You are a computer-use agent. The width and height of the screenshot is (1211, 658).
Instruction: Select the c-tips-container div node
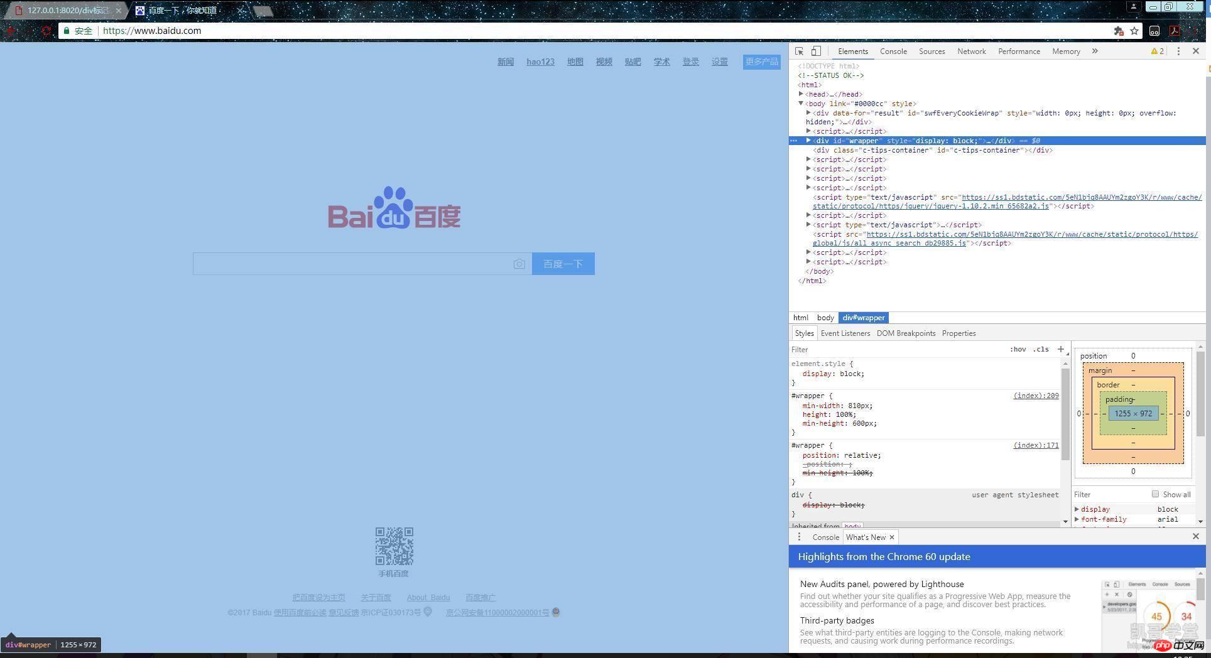[x=932, y=150]
